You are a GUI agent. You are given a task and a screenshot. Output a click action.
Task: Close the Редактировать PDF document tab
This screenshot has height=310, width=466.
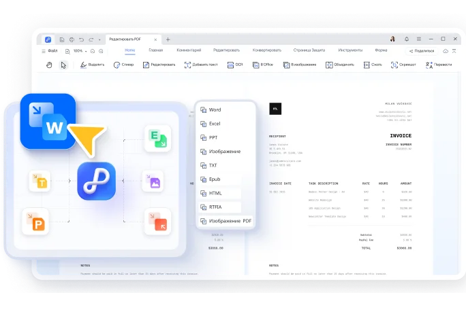[x=155, y=39]
